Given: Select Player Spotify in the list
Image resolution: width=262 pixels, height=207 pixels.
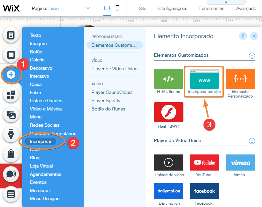Looking at the screenshot, I should [106, 101].
